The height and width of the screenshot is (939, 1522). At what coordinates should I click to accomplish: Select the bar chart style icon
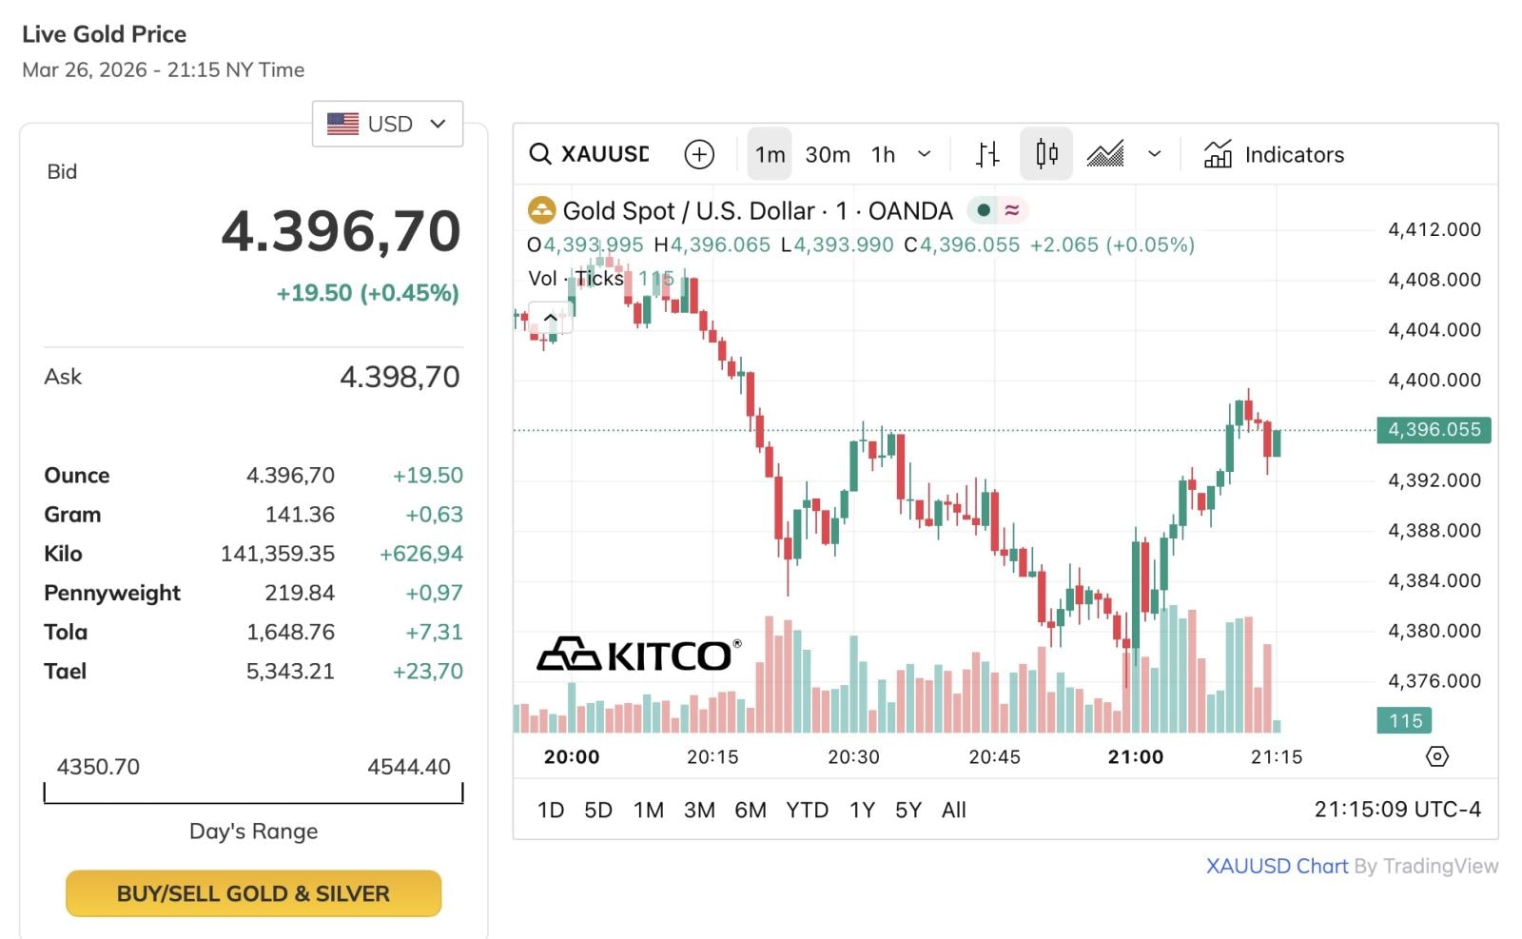tap(987, 154)
